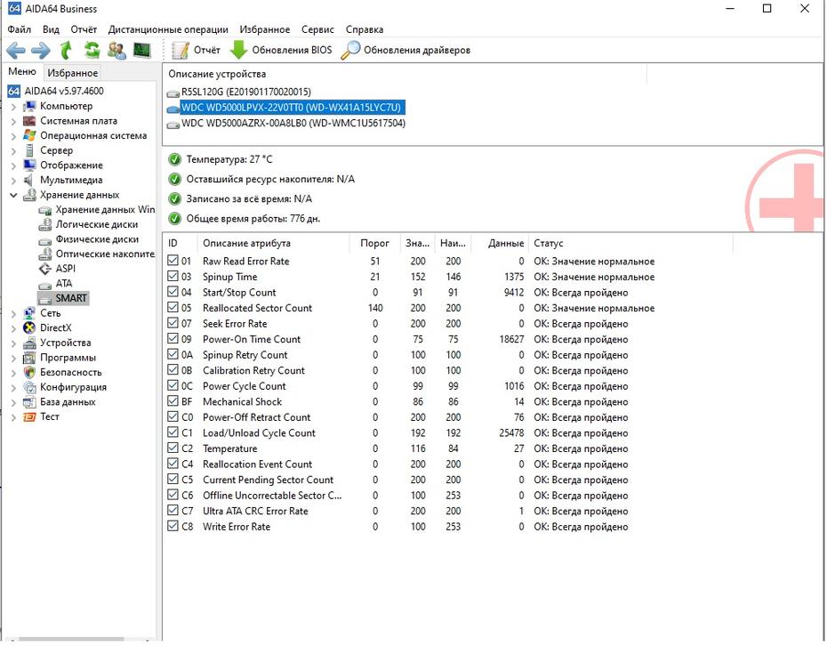Select the Программы icon in tree
This screenshot has width=827, height=646.
click(29, 358)
